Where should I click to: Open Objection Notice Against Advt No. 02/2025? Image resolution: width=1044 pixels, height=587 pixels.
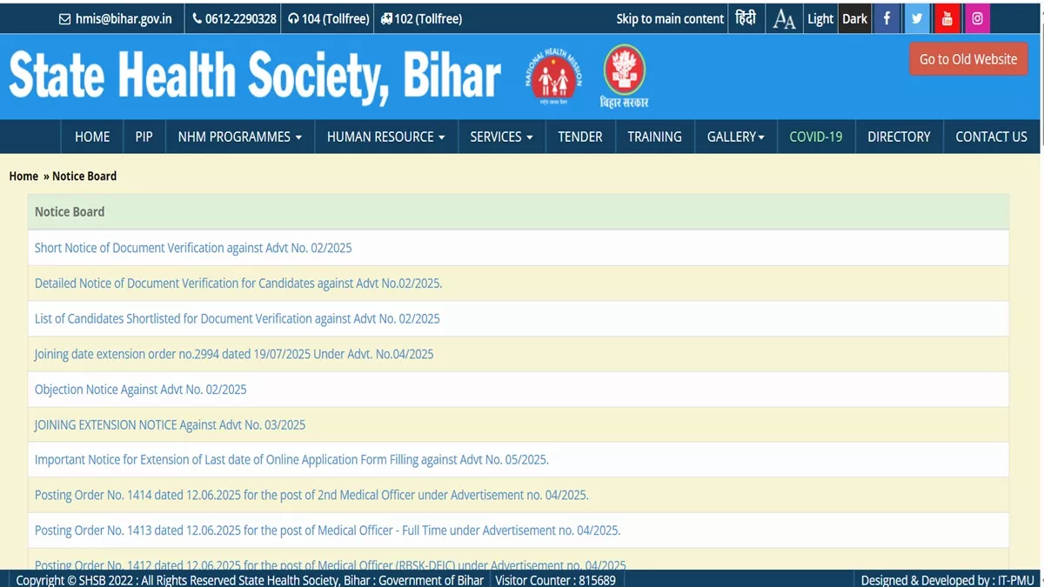[x=141, y=390]
